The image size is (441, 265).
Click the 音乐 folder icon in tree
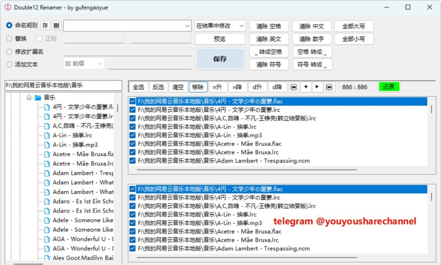[x=38, y=98]
